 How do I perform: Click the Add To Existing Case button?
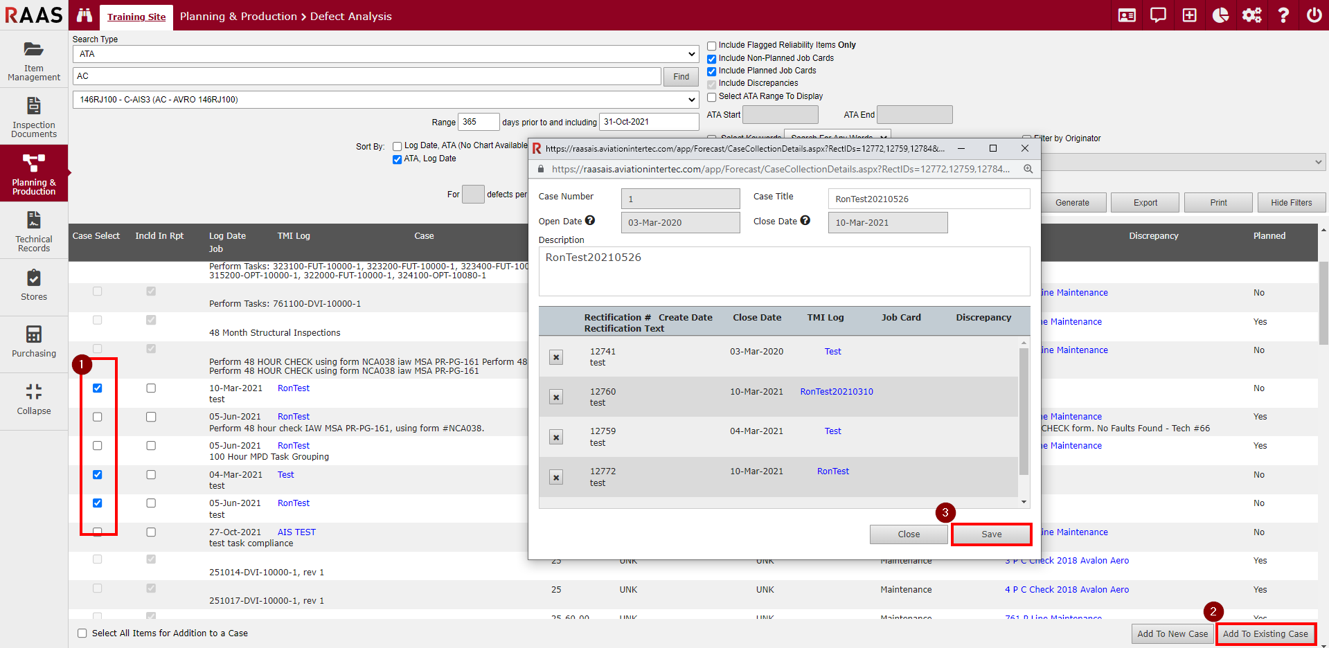1265,633
